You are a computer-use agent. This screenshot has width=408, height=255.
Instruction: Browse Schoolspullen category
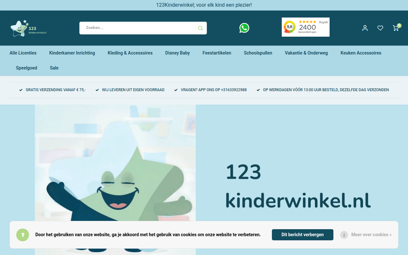coord(258,53)
